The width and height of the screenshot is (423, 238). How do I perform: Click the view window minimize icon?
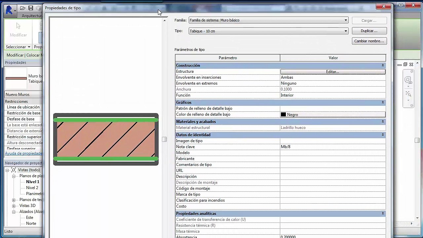[400, 65]
